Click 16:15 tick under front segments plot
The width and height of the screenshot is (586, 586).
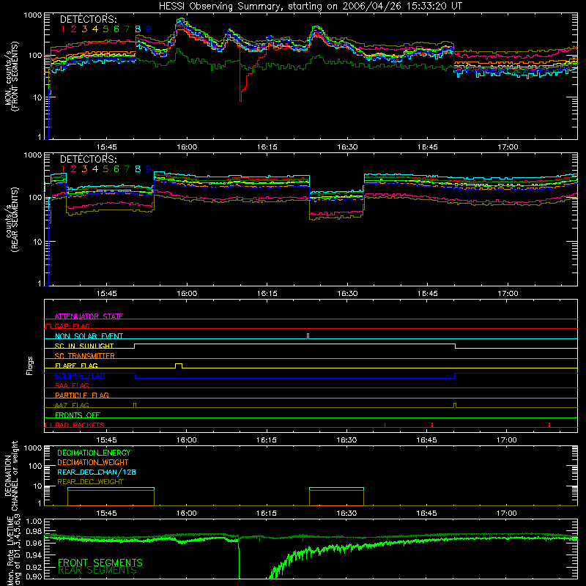(267, 147)
